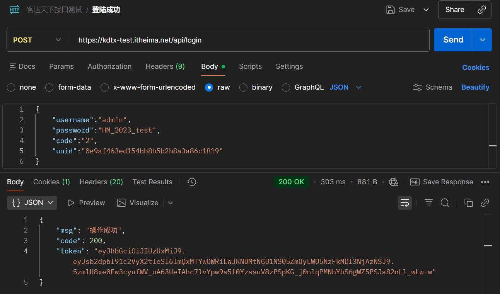Click the Send button
500x294 pixels.
click(x=453, y=40)
